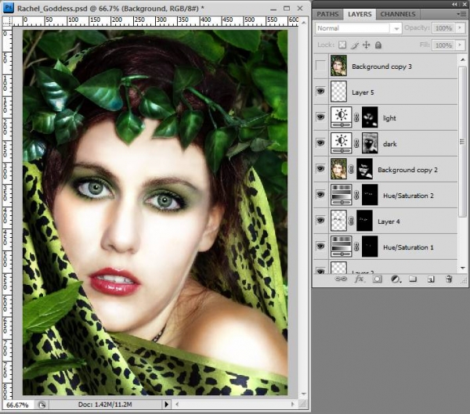
Task: Select Layer 5 thumbnail
Action: 338,92
